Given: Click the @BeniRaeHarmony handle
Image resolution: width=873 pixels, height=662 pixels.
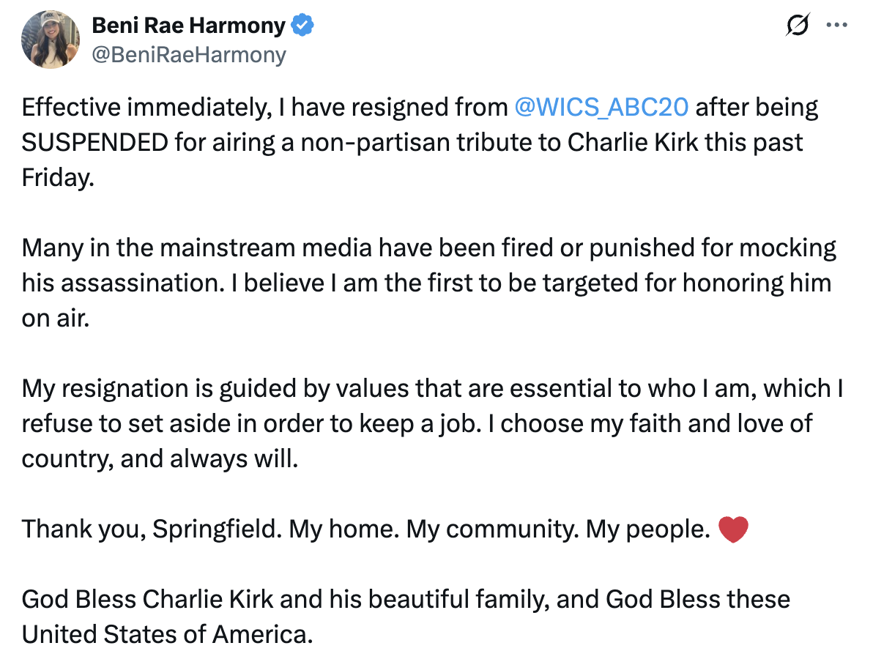Looking at the screenshot, I should point(188,54).
